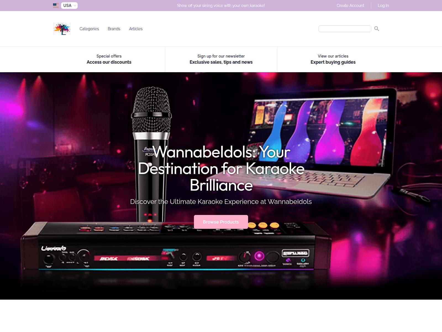Click the USA flag icon
442x332 pixels.
click(56, 5)
